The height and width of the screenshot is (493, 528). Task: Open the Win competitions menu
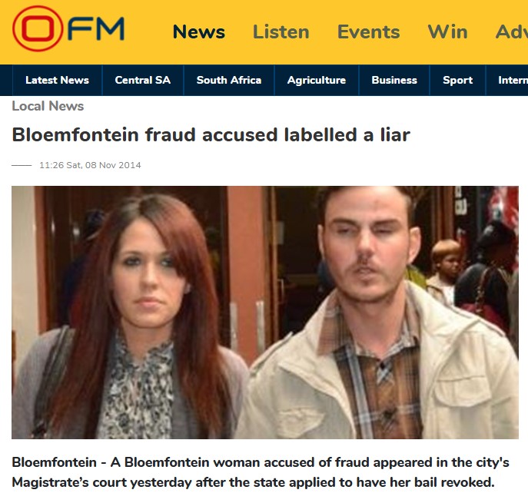[447, 32]
